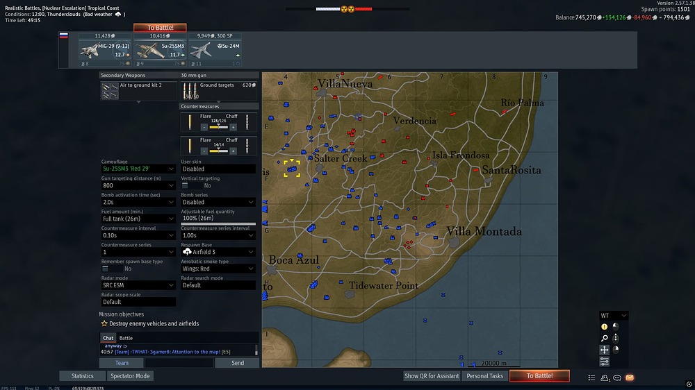Open the chat bubble icon in bottom bar

pyautogui.click(x=617, y=378)
